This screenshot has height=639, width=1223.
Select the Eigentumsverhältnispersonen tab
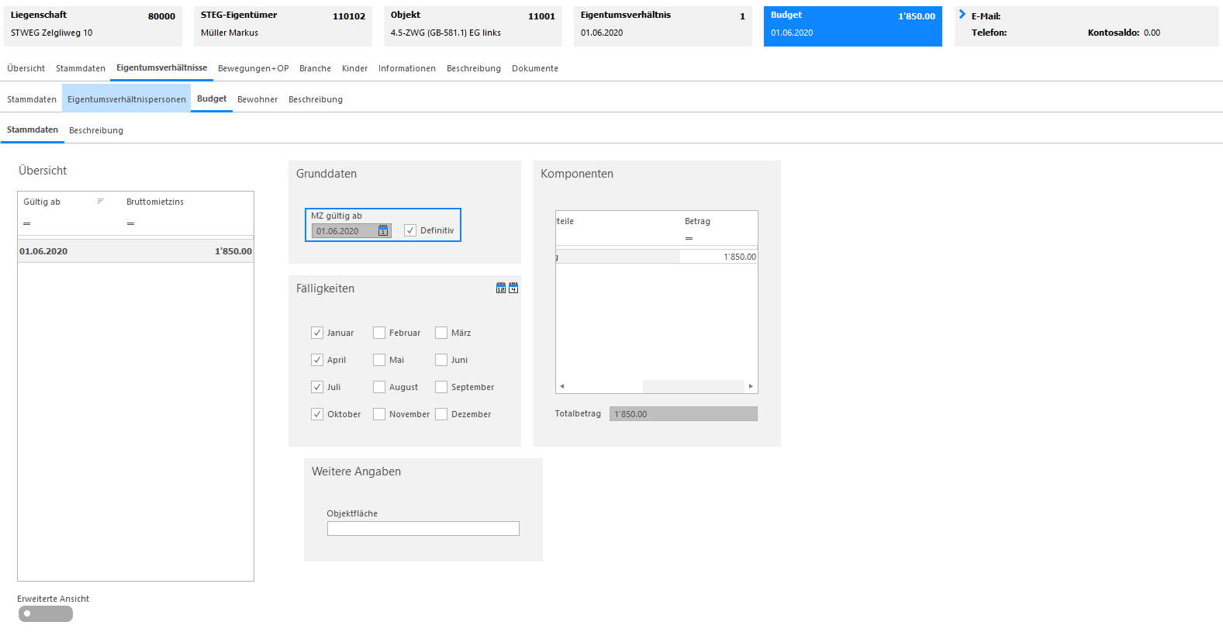[126, 99]
